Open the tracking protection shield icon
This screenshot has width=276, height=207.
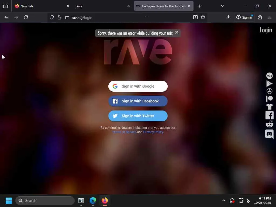pyautogui.click(x=51, y=17)
